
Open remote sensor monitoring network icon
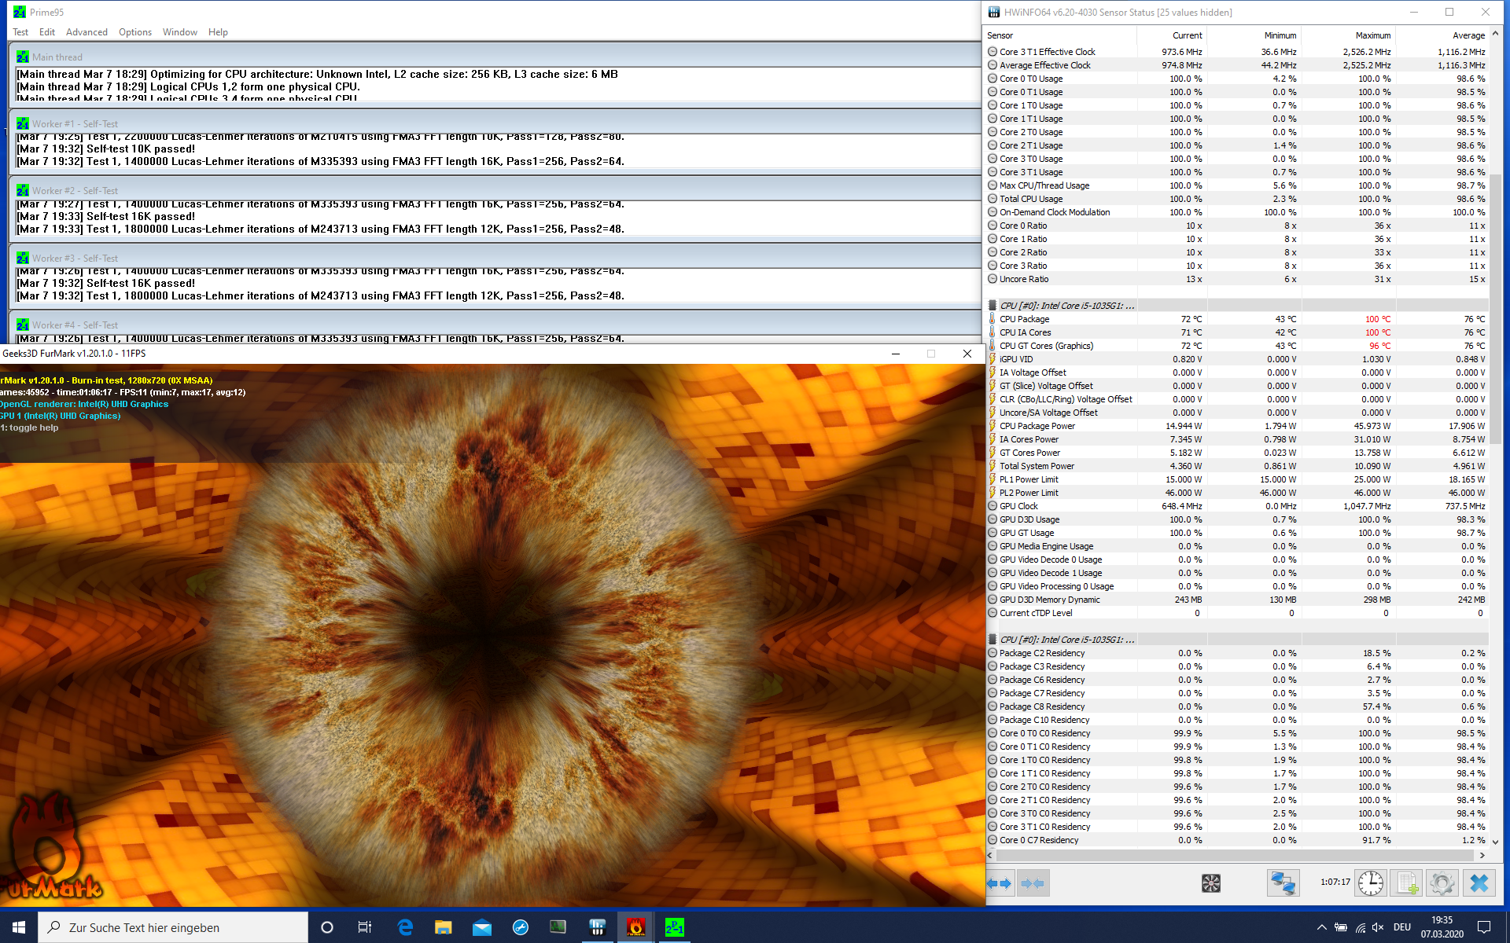click(x=1283, y=883)
